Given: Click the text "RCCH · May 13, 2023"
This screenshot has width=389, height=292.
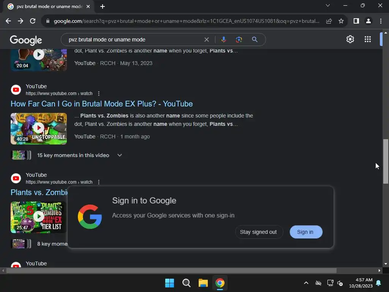Looking at the screenshot, I should coord(126,63).
